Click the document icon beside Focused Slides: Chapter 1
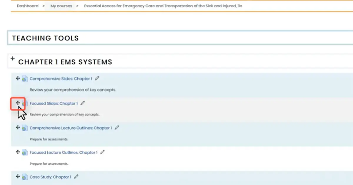 [x=25, y=103]
